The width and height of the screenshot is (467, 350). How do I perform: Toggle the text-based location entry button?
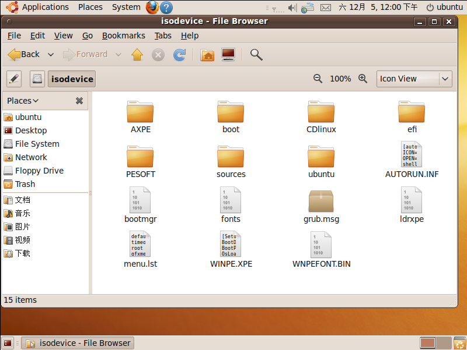tap(14, 79)
